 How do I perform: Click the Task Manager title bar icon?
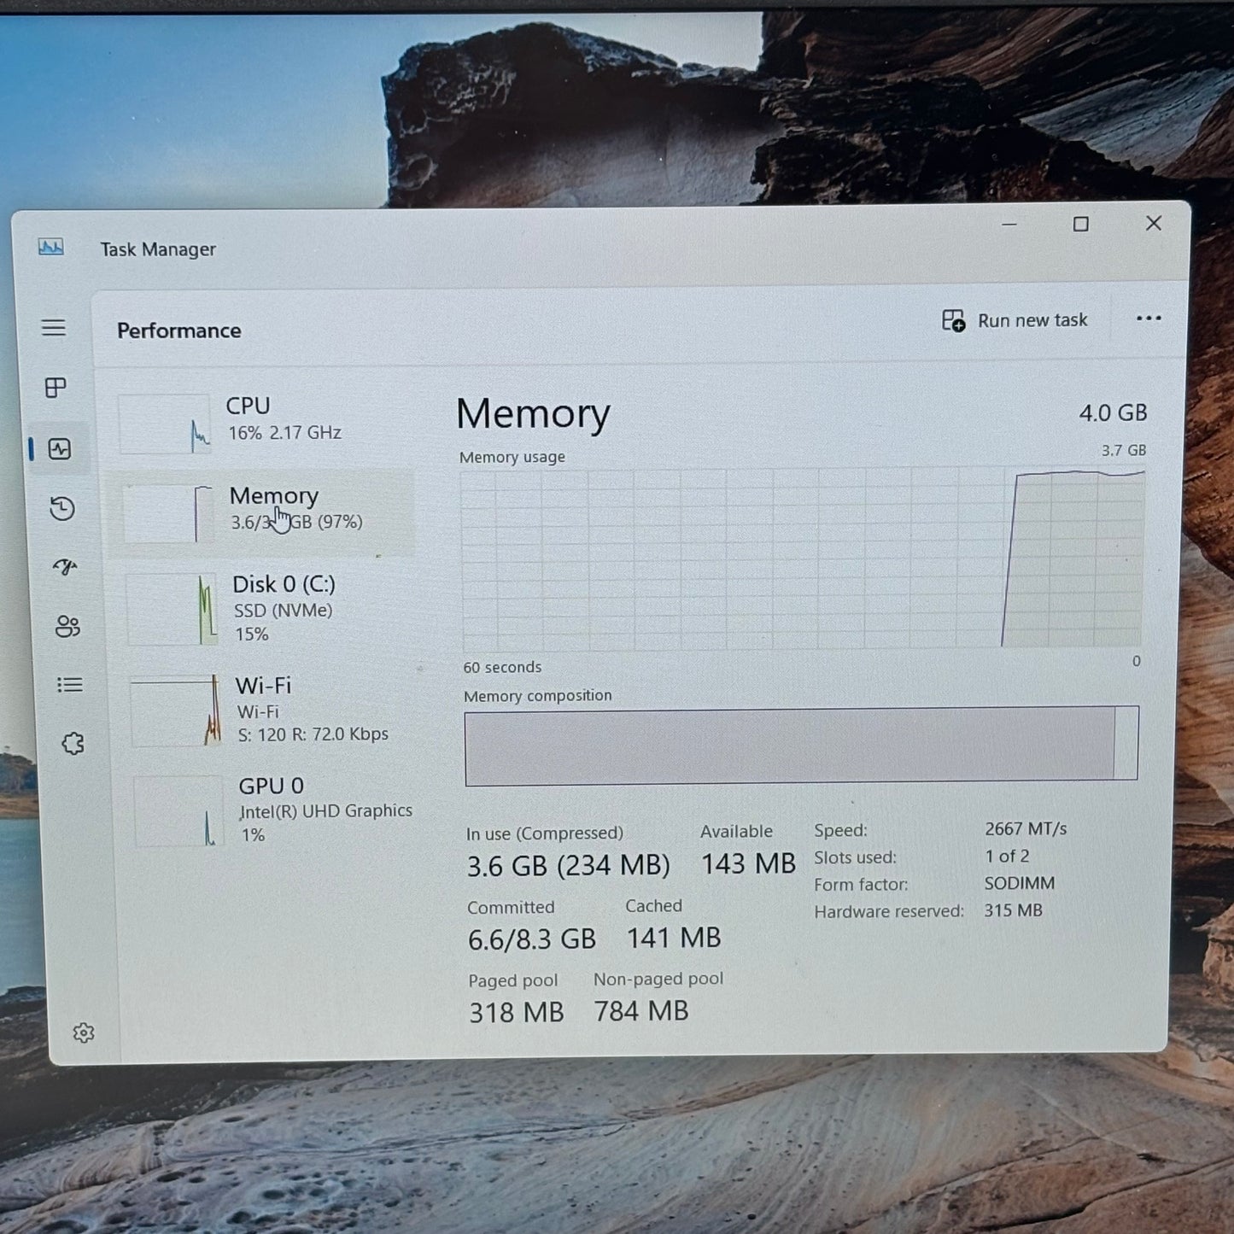coord(51,248)
